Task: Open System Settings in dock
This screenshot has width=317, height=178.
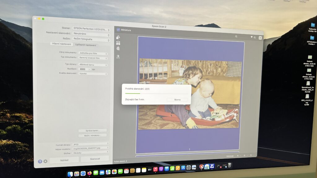Action: [189, 167]
